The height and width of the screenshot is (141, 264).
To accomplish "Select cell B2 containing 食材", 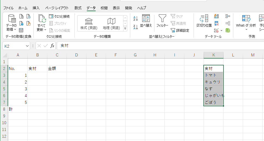I will [x=37, y=69].
